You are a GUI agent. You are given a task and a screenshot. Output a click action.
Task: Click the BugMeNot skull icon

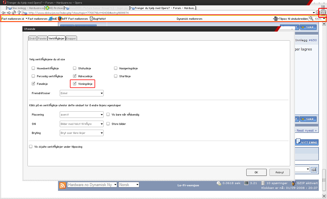pos(91,19)
